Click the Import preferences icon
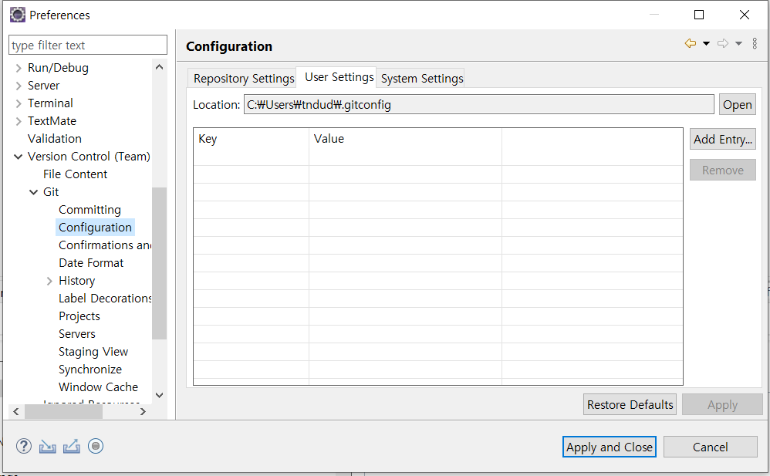 coord(48,446)
